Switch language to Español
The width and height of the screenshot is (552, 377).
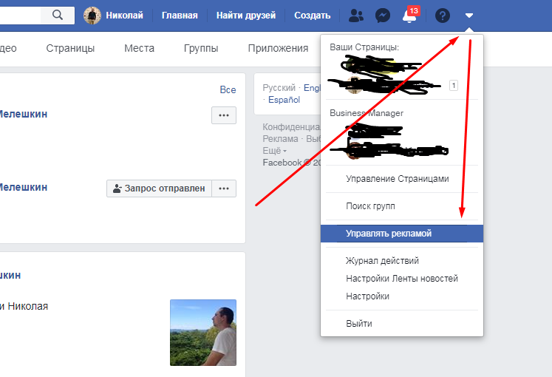click(284, 100)
